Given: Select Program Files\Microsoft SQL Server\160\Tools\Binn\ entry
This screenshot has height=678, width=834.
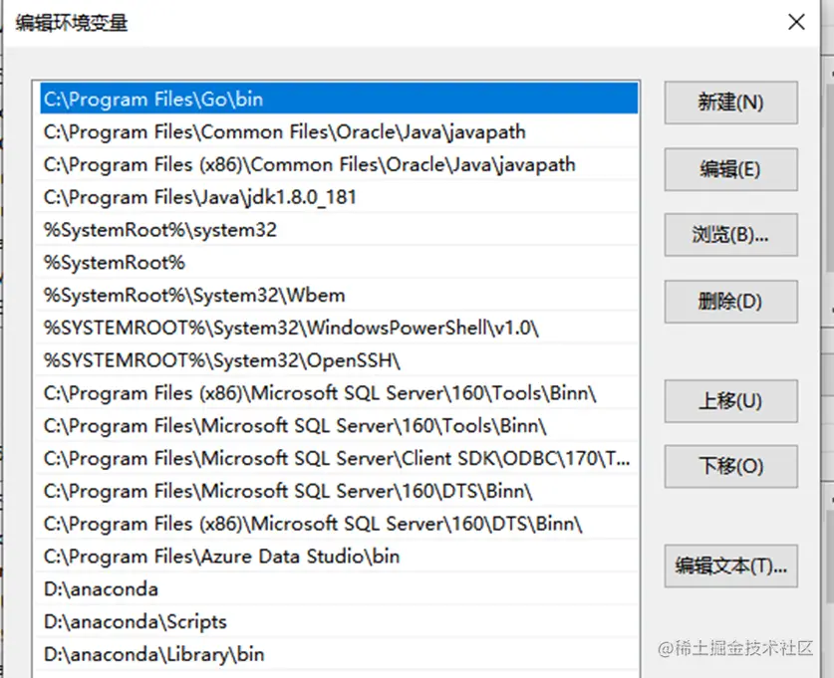Looking at the screenshot, I should (x=339, y=425).
